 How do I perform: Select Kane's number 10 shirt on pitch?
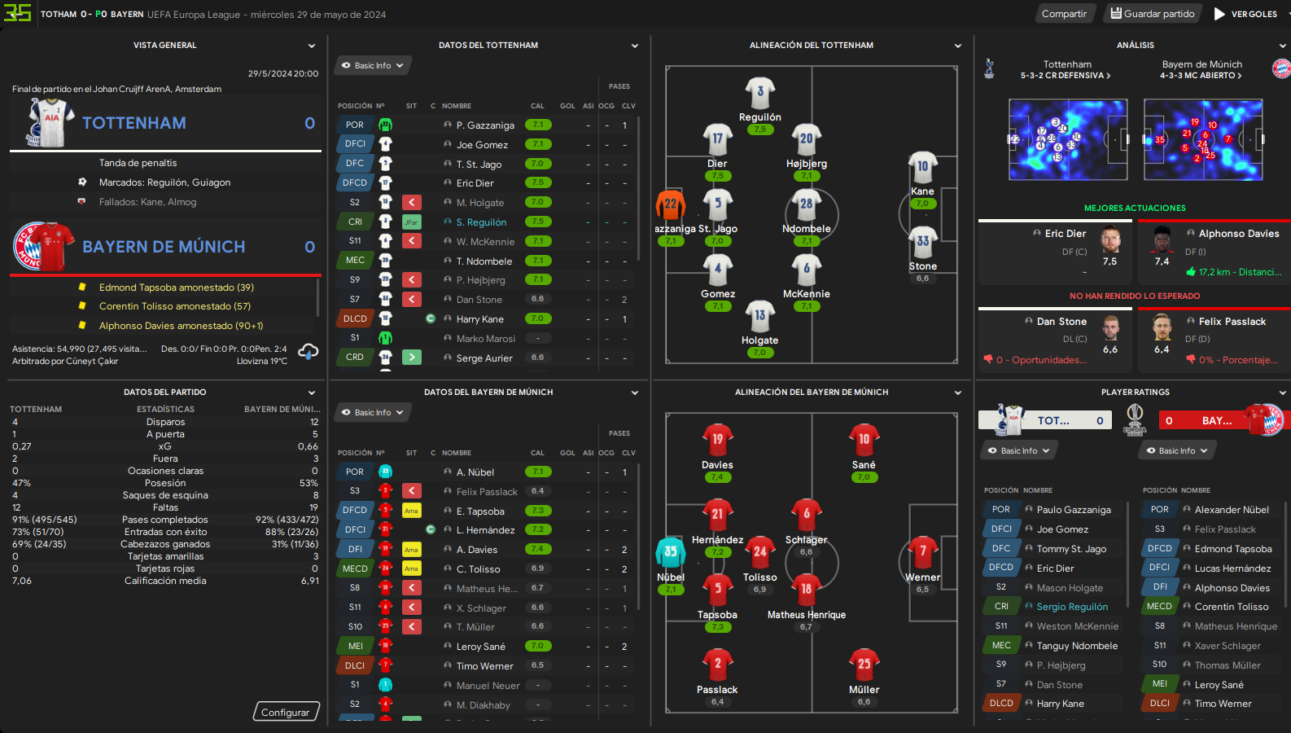(x=922, y=168)
